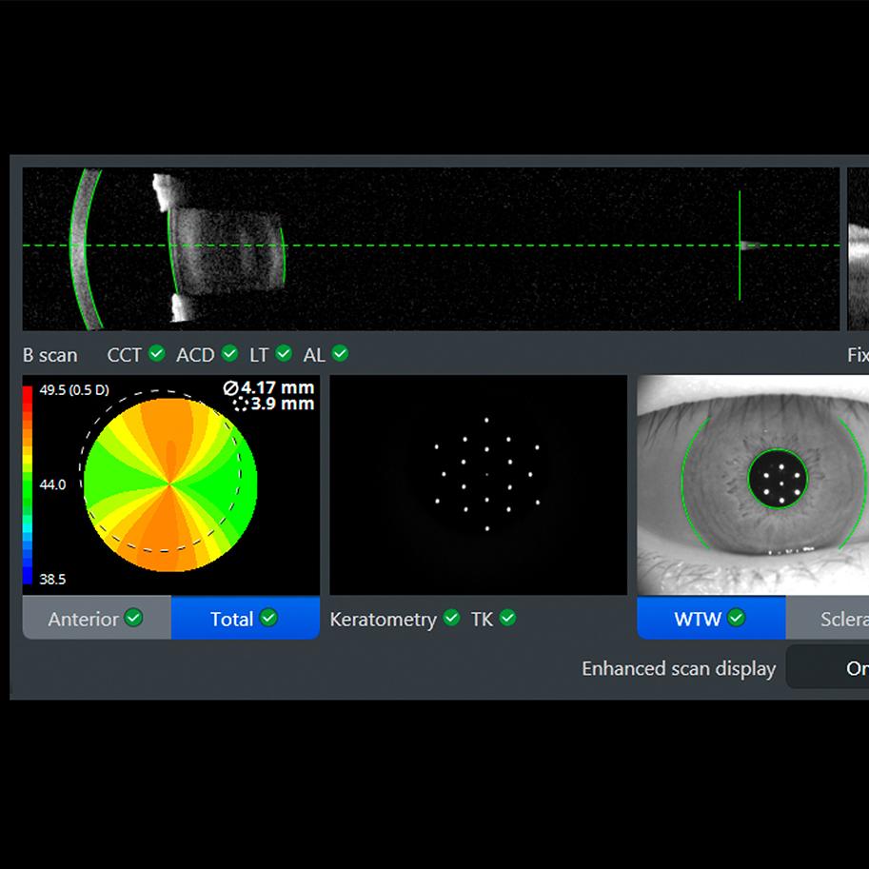Toggle the Total map approval checkmark

point(269,619)
